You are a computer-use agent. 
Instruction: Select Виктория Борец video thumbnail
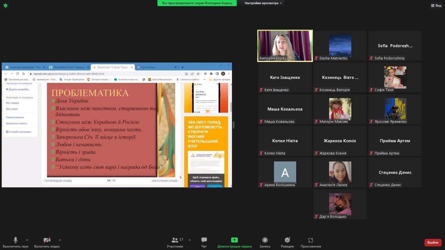coord(285,46)
